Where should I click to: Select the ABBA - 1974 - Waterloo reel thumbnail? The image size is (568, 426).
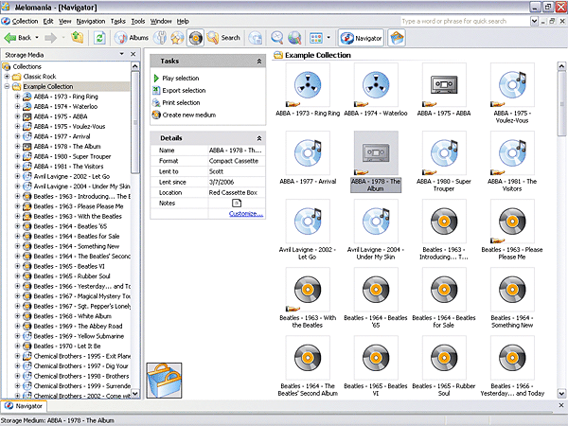(x=376, y=85)
